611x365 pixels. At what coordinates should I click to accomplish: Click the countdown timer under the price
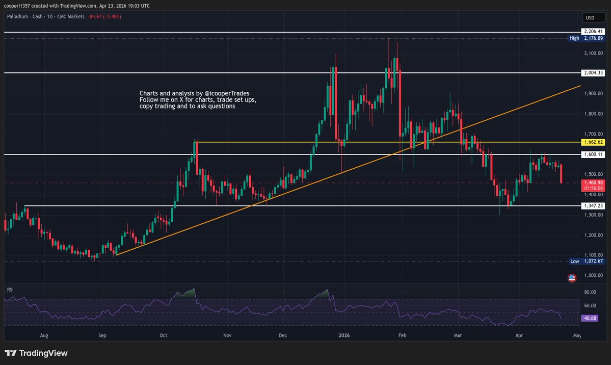coord(594,188)
